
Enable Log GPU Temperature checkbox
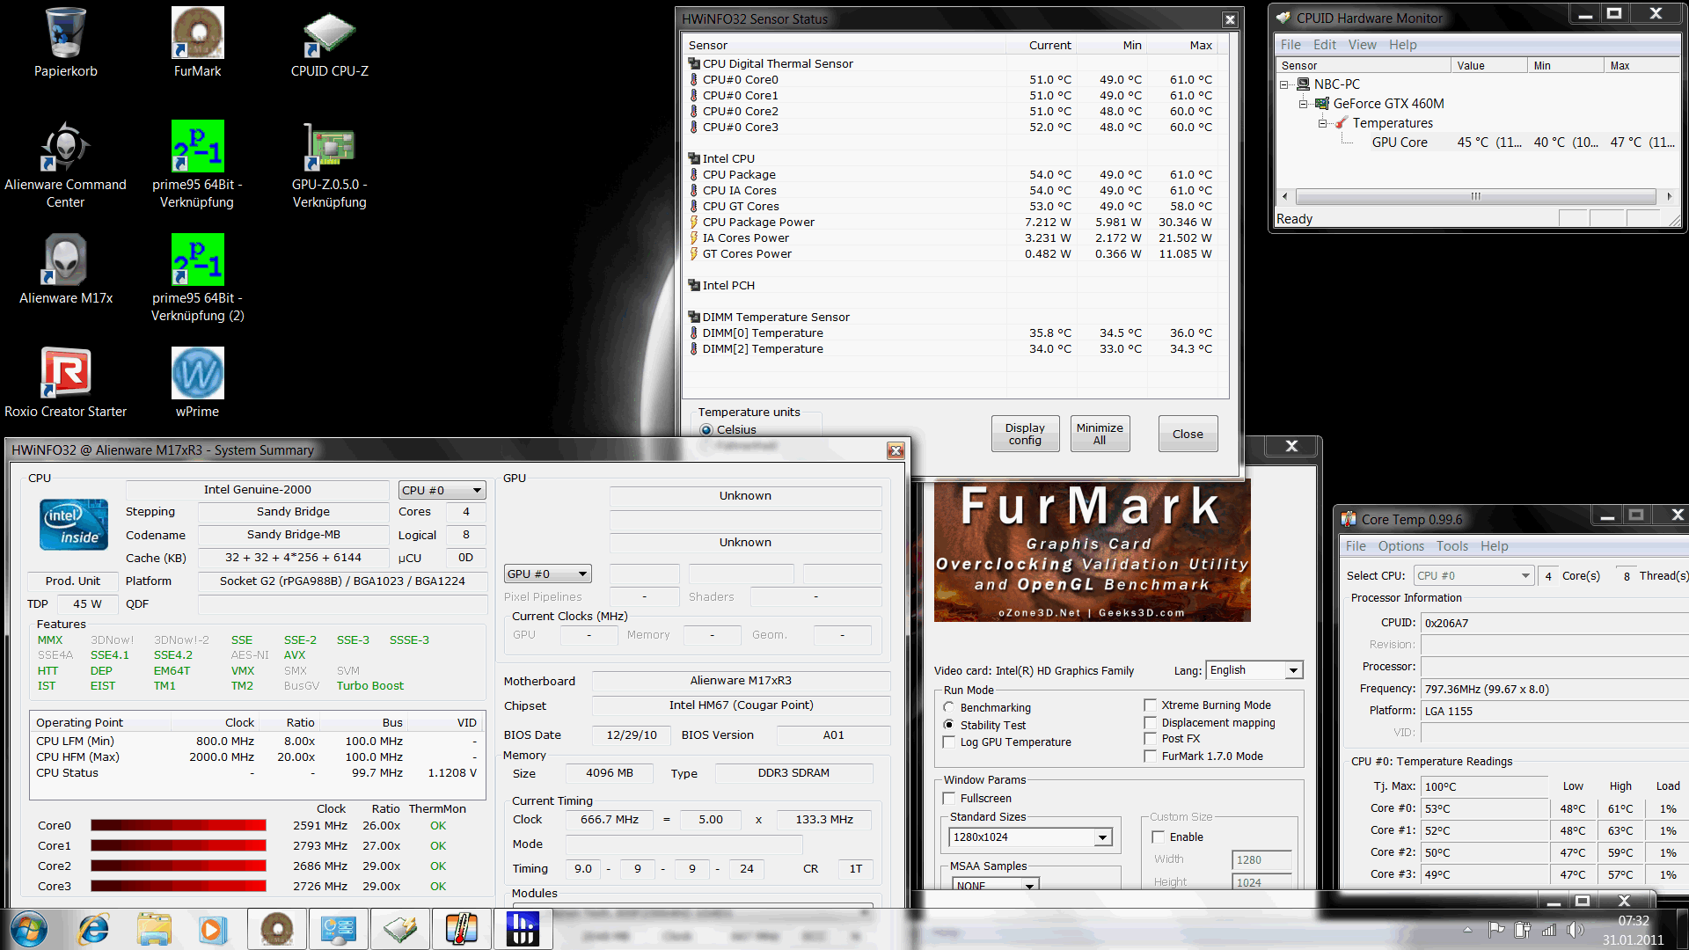click(949, 742)
